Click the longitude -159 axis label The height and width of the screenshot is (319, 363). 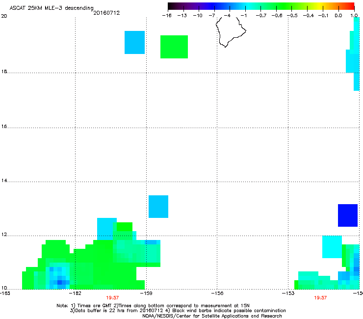coord(146,293)
